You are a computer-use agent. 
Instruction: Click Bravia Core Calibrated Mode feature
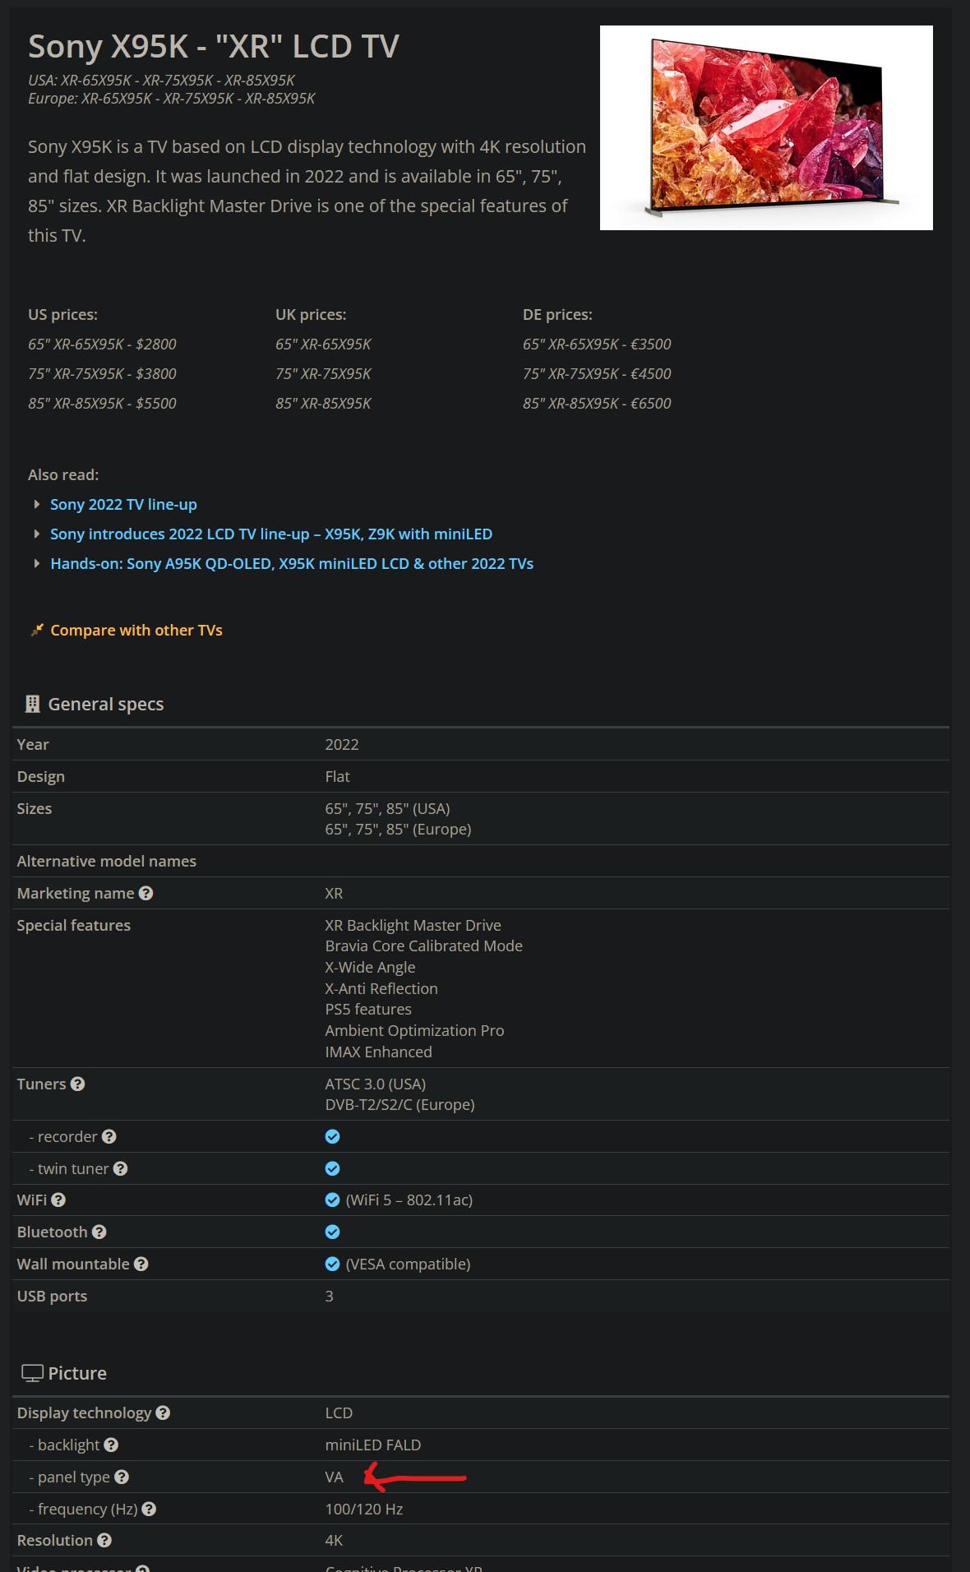423,946
